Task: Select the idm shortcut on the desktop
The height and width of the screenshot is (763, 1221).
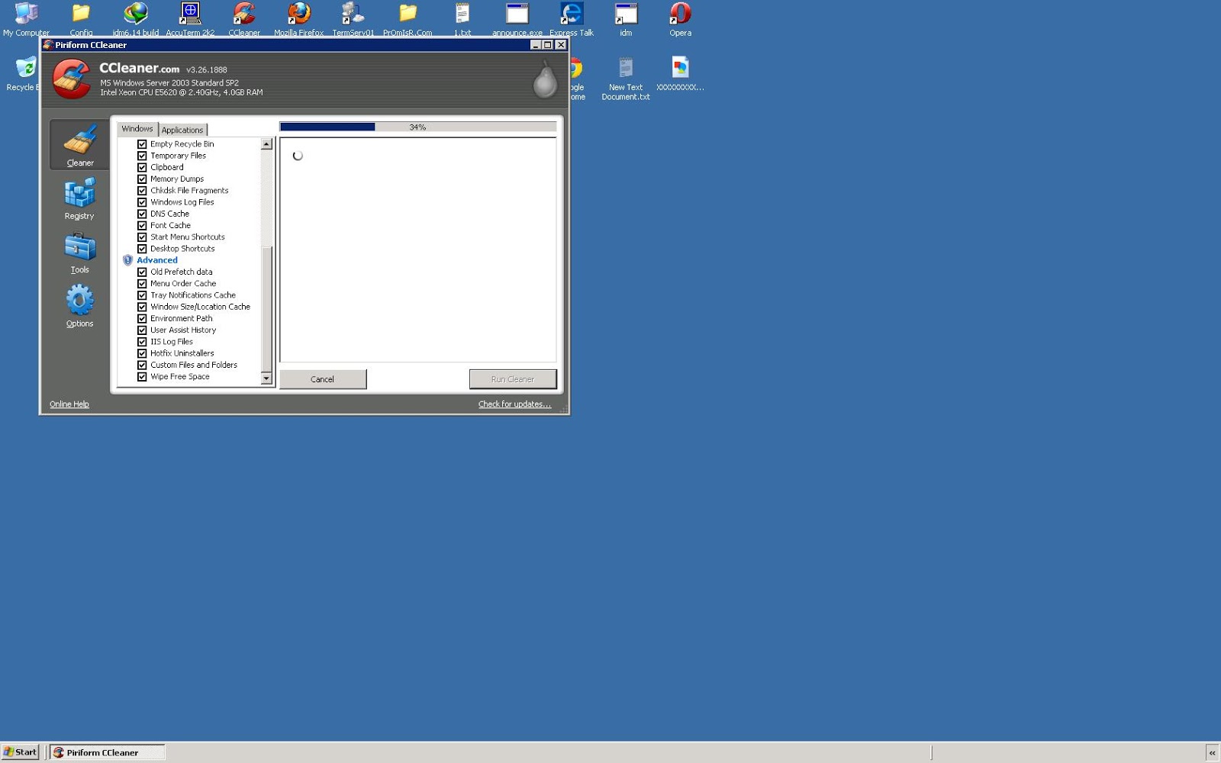Action: pos(626,20)
